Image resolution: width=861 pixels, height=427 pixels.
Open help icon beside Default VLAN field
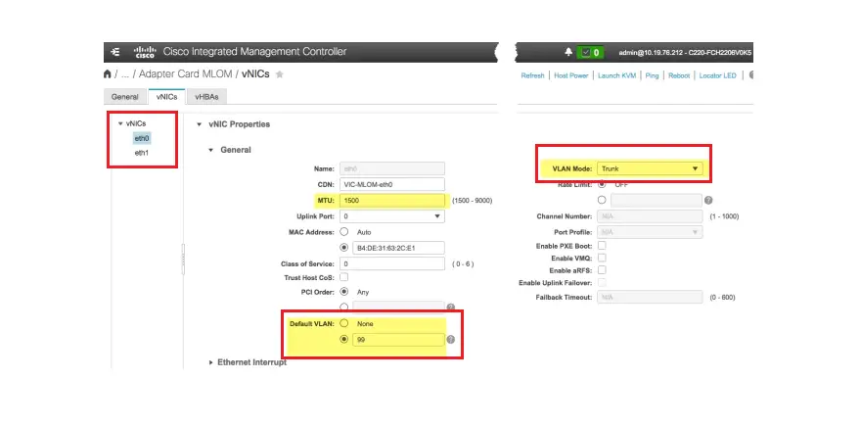click(x=451, y=340)
